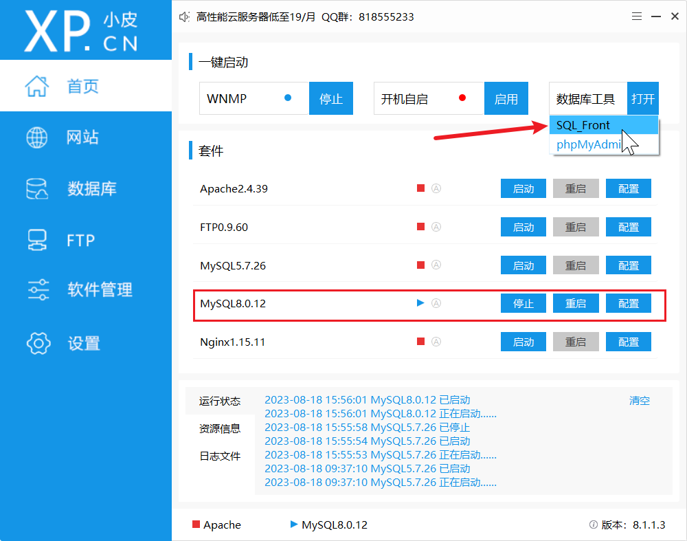Clear the log with 清空
The image size is (687, 541).
pos(639,401)
